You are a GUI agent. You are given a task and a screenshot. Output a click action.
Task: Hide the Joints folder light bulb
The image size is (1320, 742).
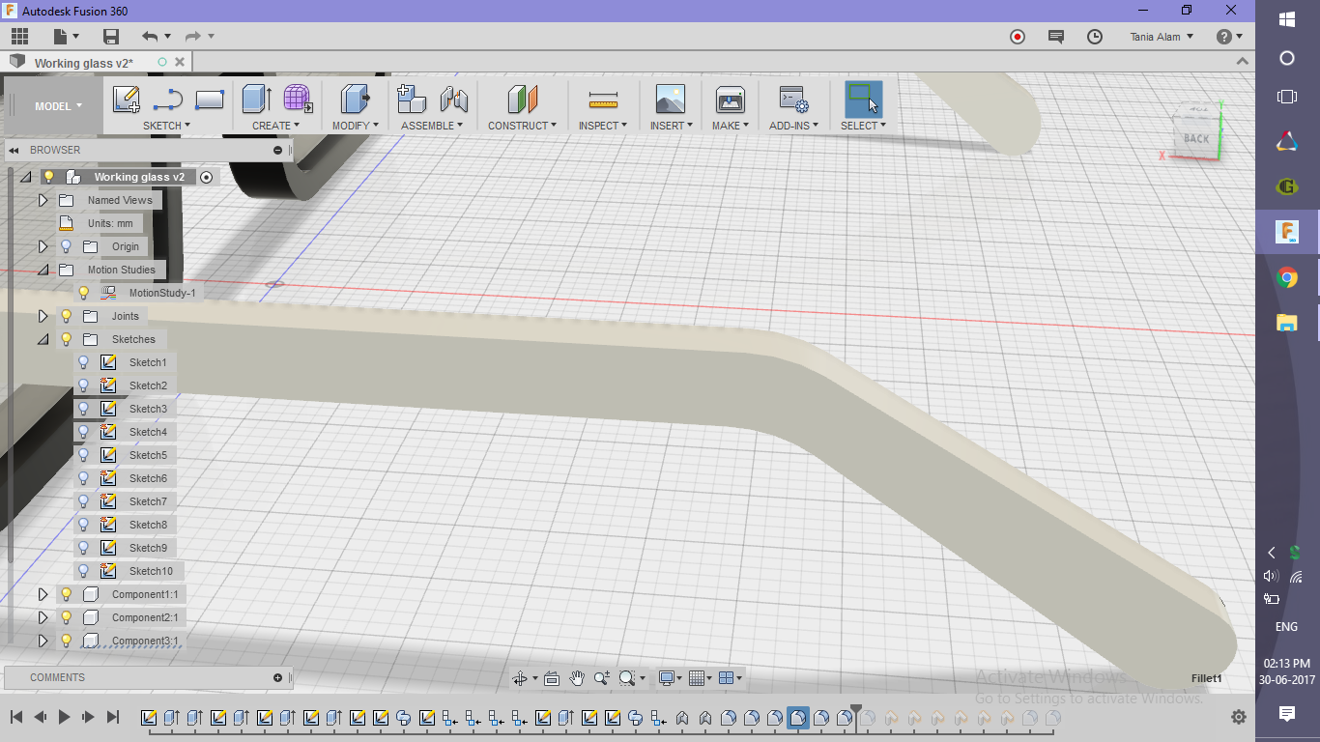pyautogui.click(x=66, y=316)
